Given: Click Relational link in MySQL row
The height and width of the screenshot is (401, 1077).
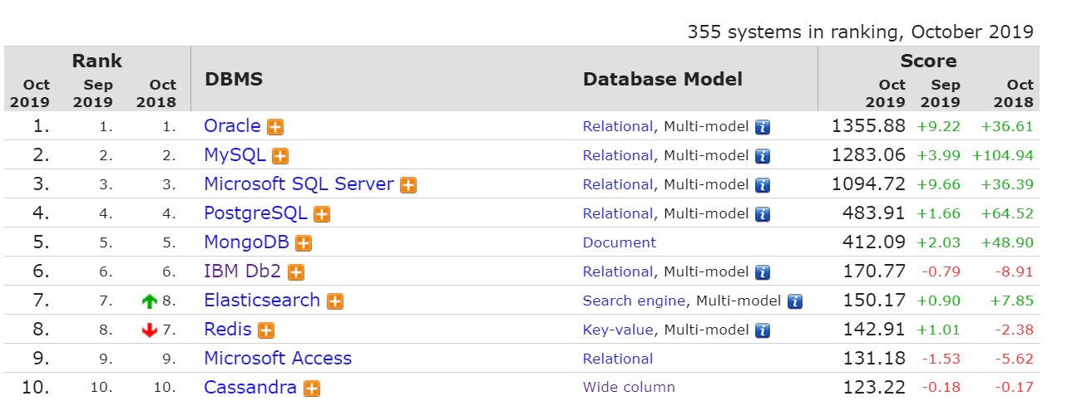Looking at the screenshot, I should pyautogui.click(x=618, y=156).
